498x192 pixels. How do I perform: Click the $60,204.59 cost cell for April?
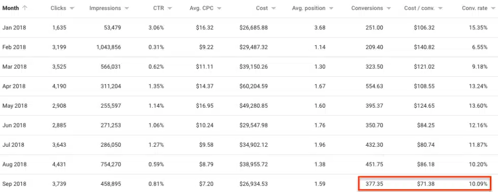(x=254, y=86)
